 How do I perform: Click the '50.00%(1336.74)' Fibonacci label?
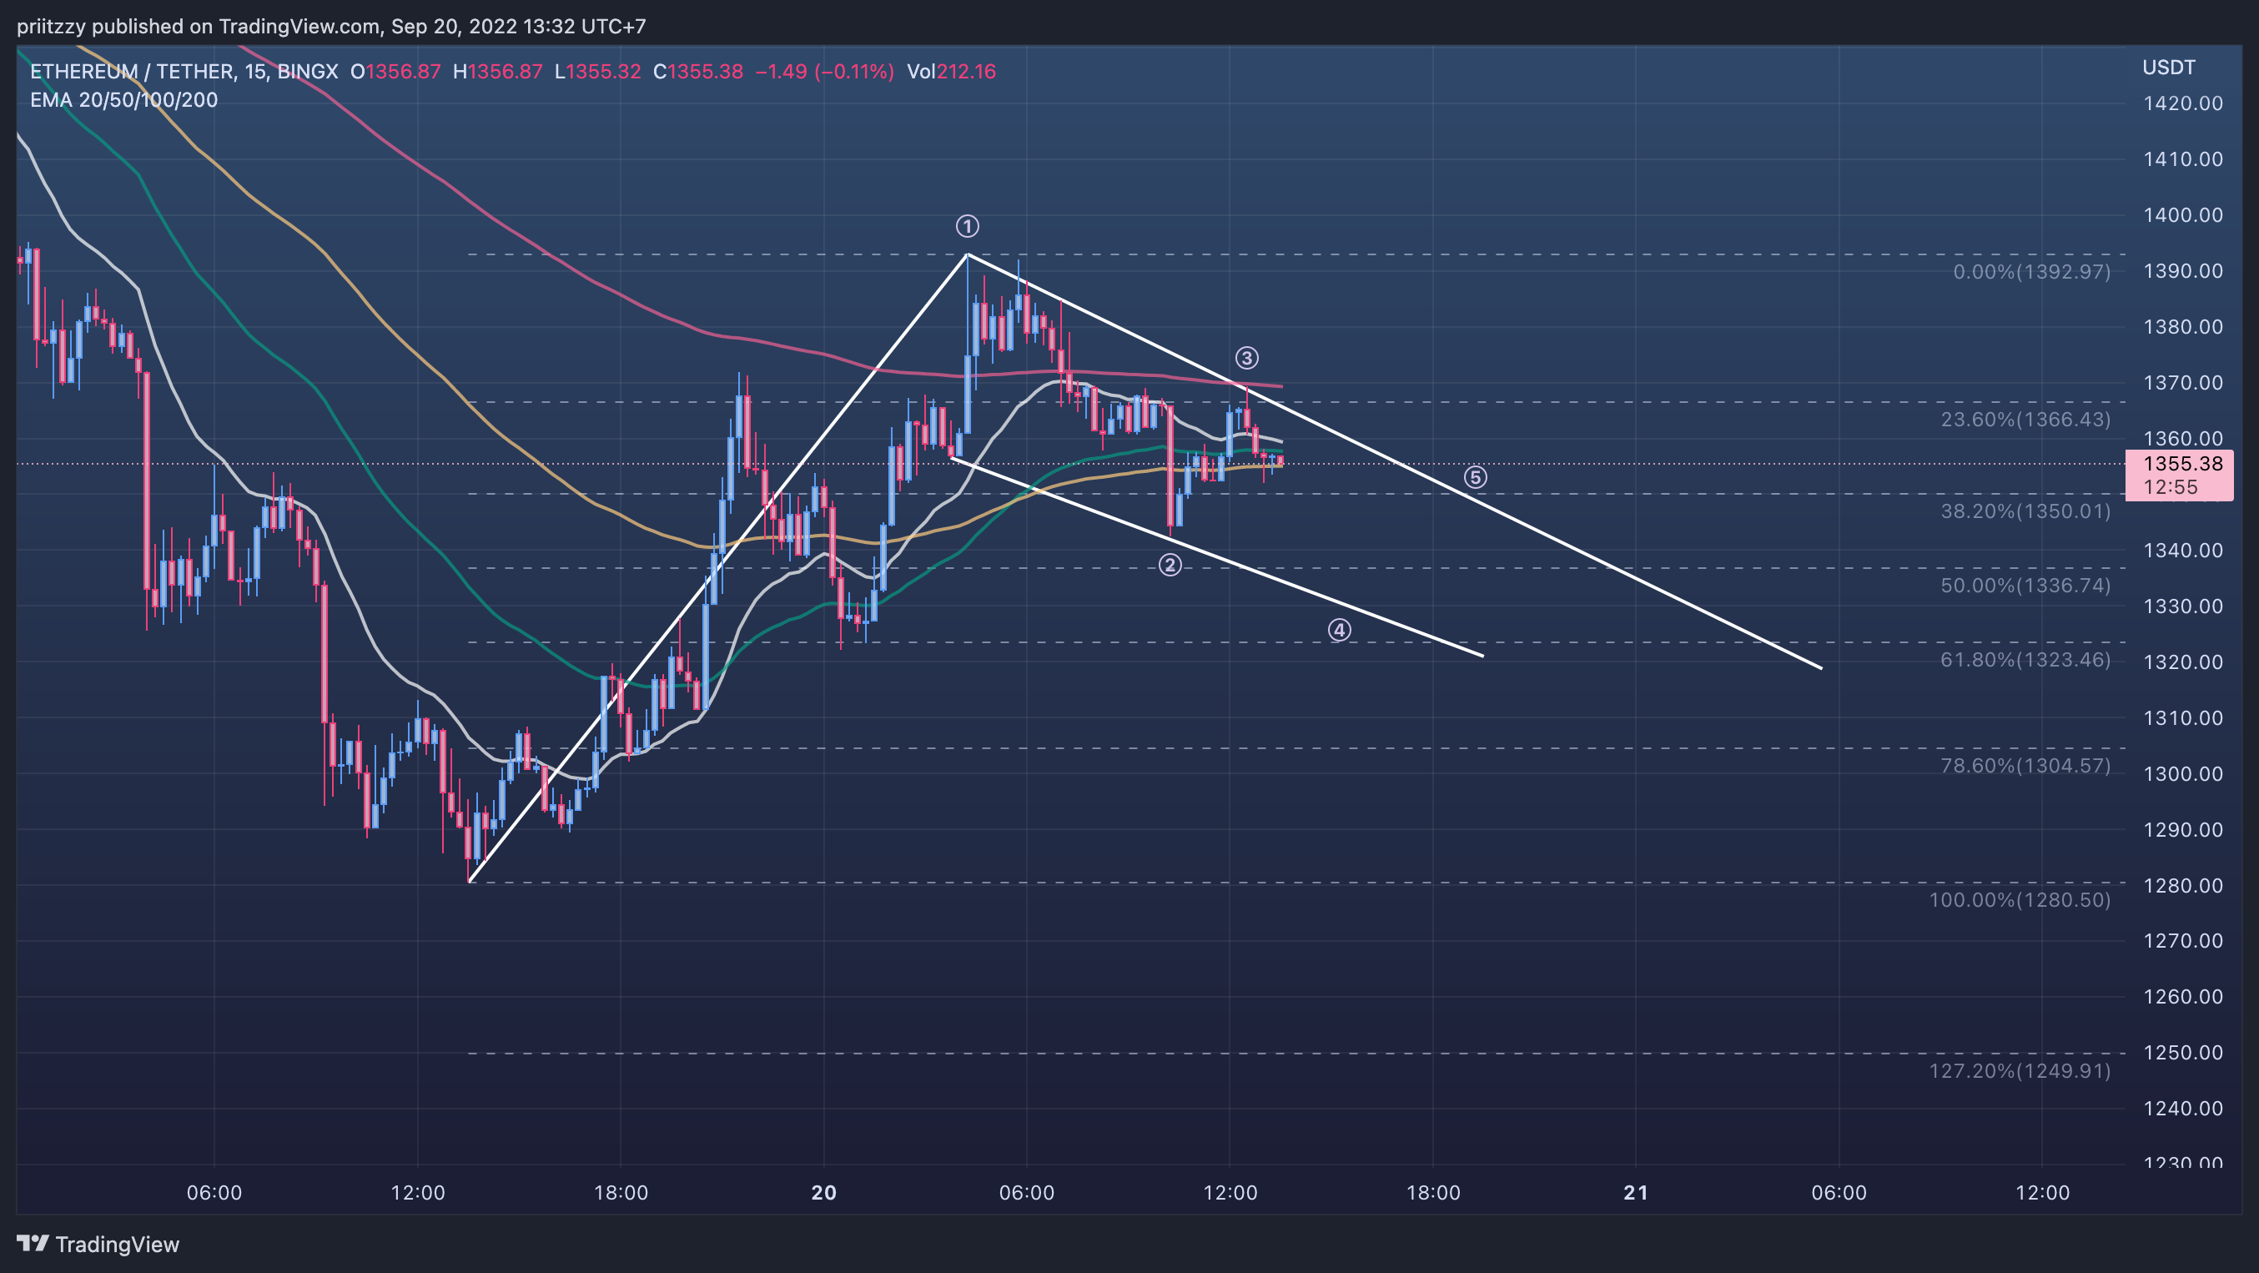[x=2025, y=586]
